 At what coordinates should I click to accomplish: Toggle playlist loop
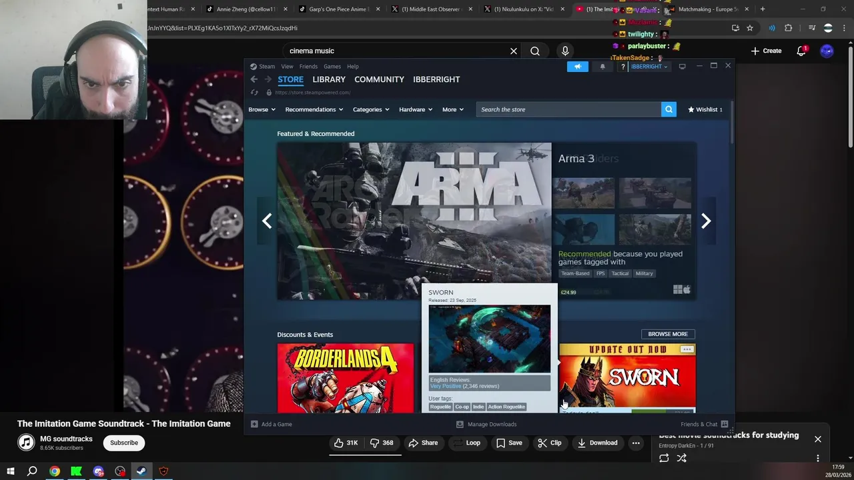(664, 458)
